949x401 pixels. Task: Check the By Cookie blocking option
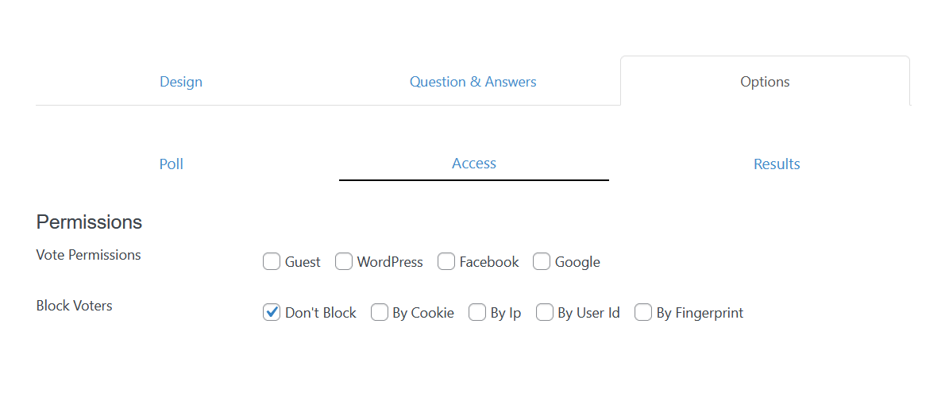(380, 313)
